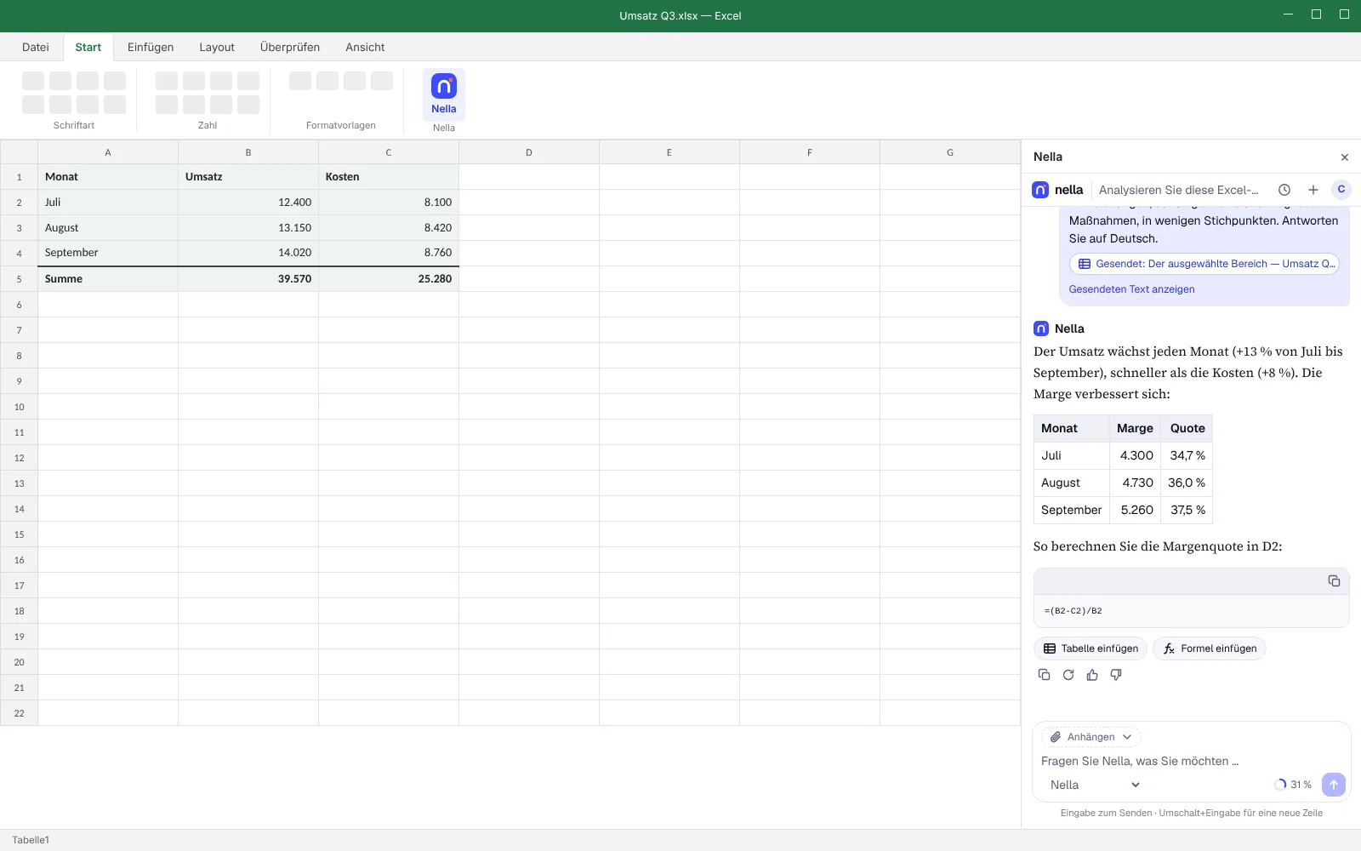
Task: Switch to the Datei tab
Action: click(x=36, y=48)
